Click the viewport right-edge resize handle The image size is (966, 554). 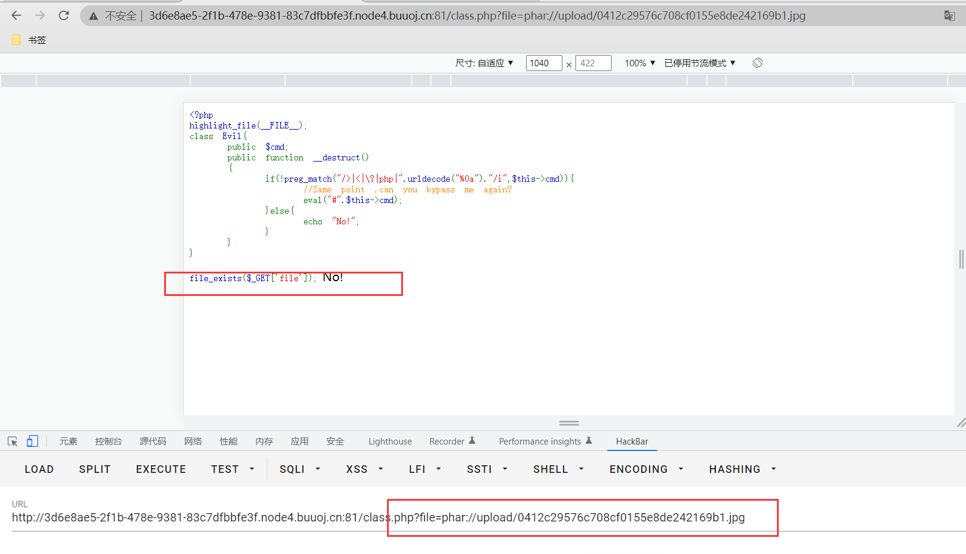[x=961, y=259]
